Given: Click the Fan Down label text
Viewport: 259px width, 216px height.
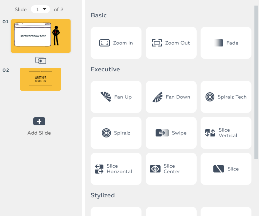Looking at the screenshot, I should pos(178,97).
